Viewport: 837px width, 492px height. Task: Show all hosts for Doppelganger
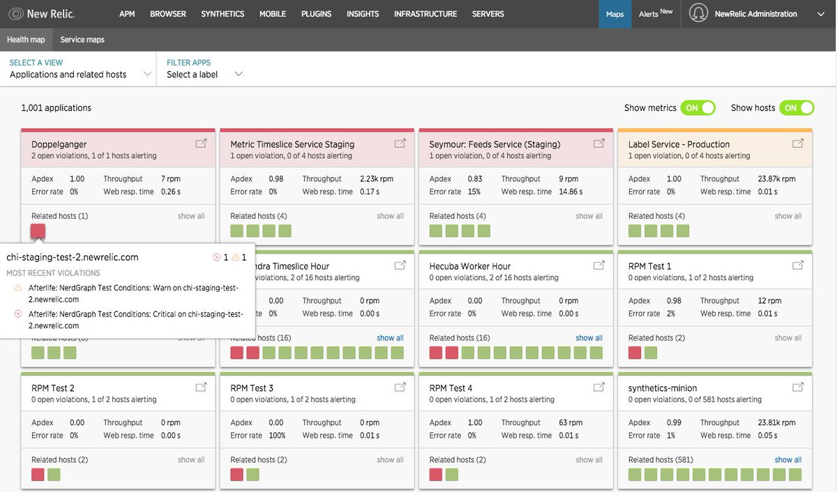click(x=191, y=216)
